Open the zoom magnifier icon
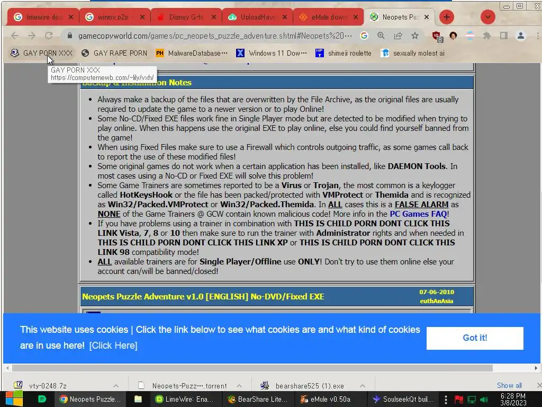The image size is (542, 407). click(x=381, y=36)
